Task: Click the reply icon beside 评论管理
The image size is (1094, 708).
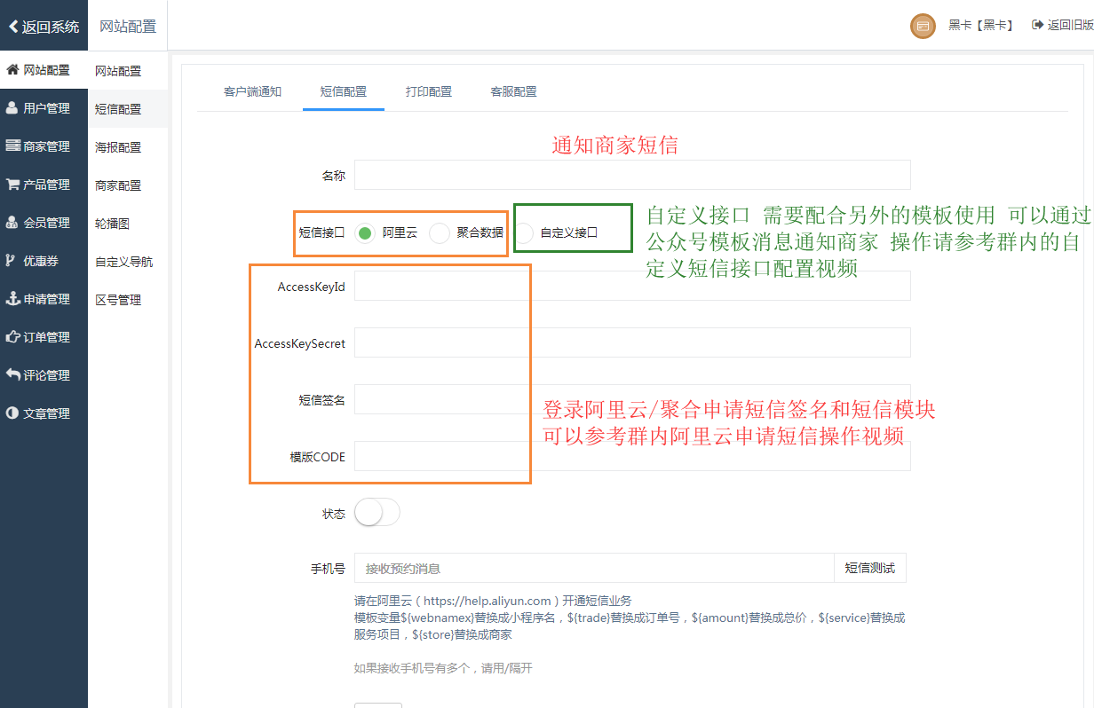Action: click(12, 374)
